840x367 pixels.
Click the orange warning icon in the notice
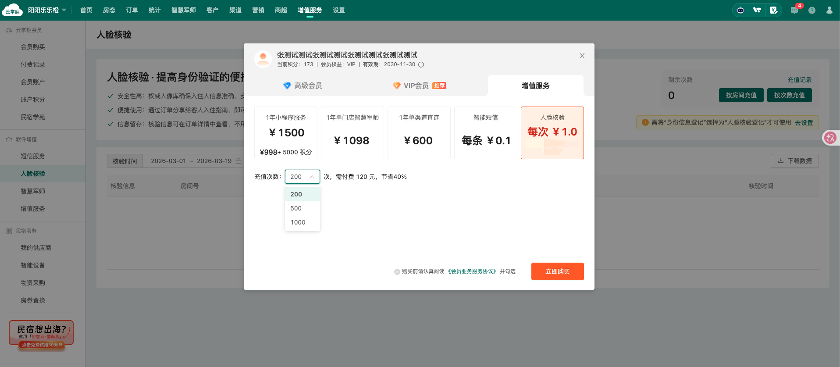point(645,122)
